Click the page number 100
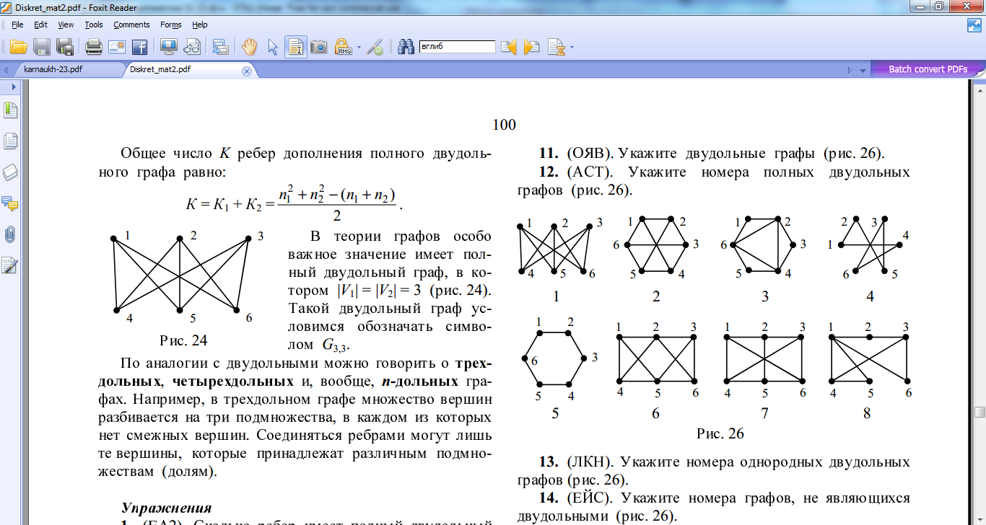 point(504,125)
